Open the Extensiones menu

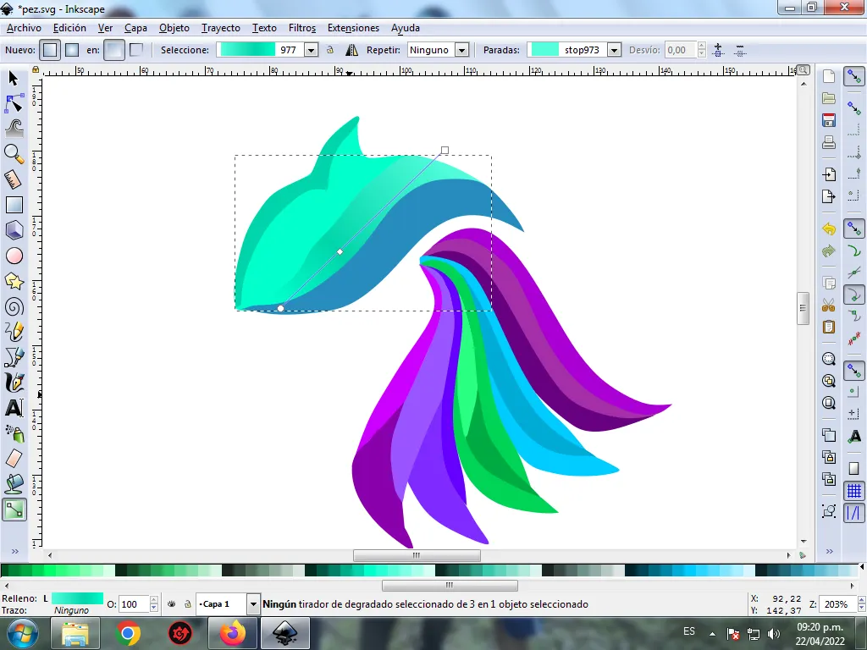point(353,28)
